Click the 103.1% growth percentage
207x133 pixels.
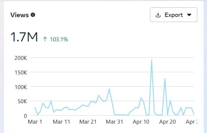[x=59, y=39]
